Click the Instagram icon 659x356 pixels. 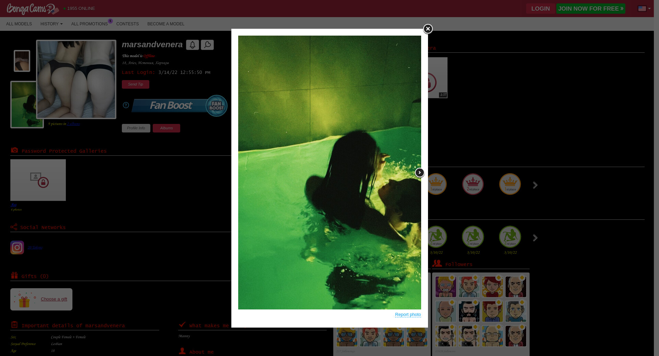coord(17,247)
